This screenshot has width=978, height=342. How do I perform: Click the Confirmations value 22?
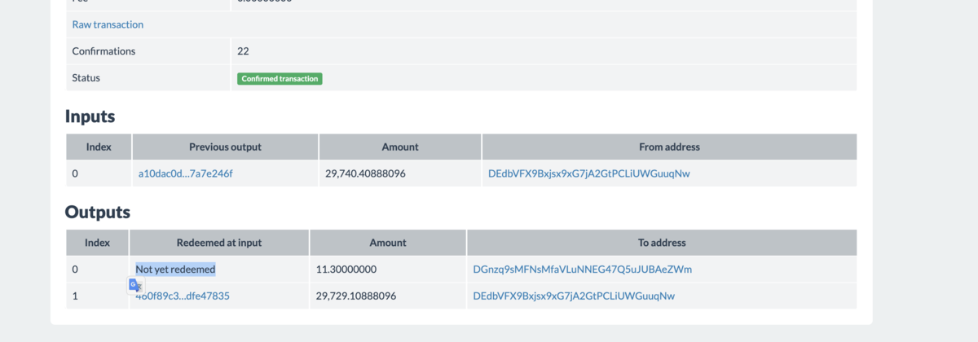(x=243, y=51)
